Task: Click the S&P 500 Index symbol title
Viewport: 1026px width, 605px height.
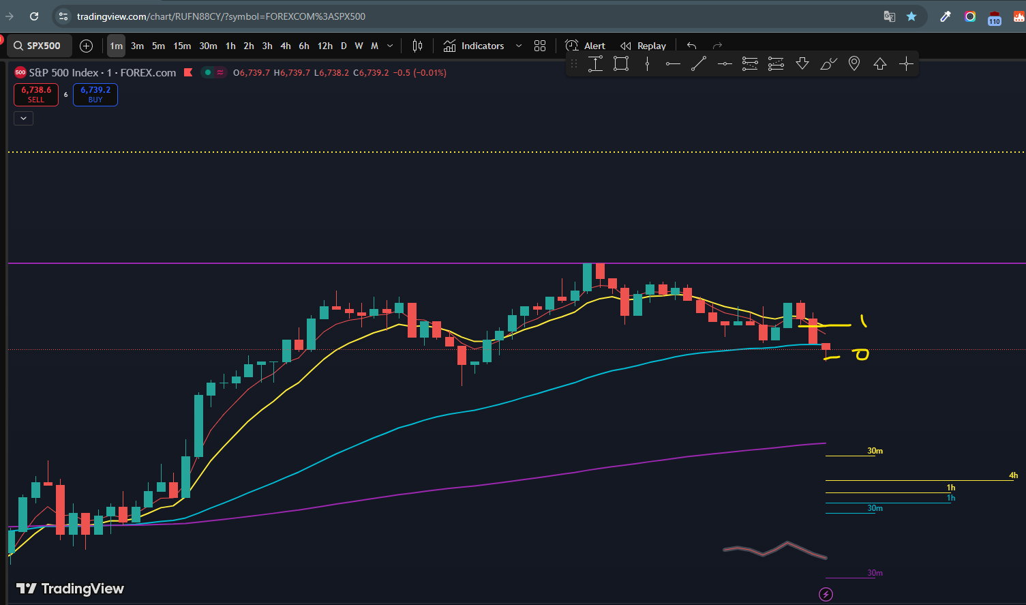Action: (x=102, y=72)
